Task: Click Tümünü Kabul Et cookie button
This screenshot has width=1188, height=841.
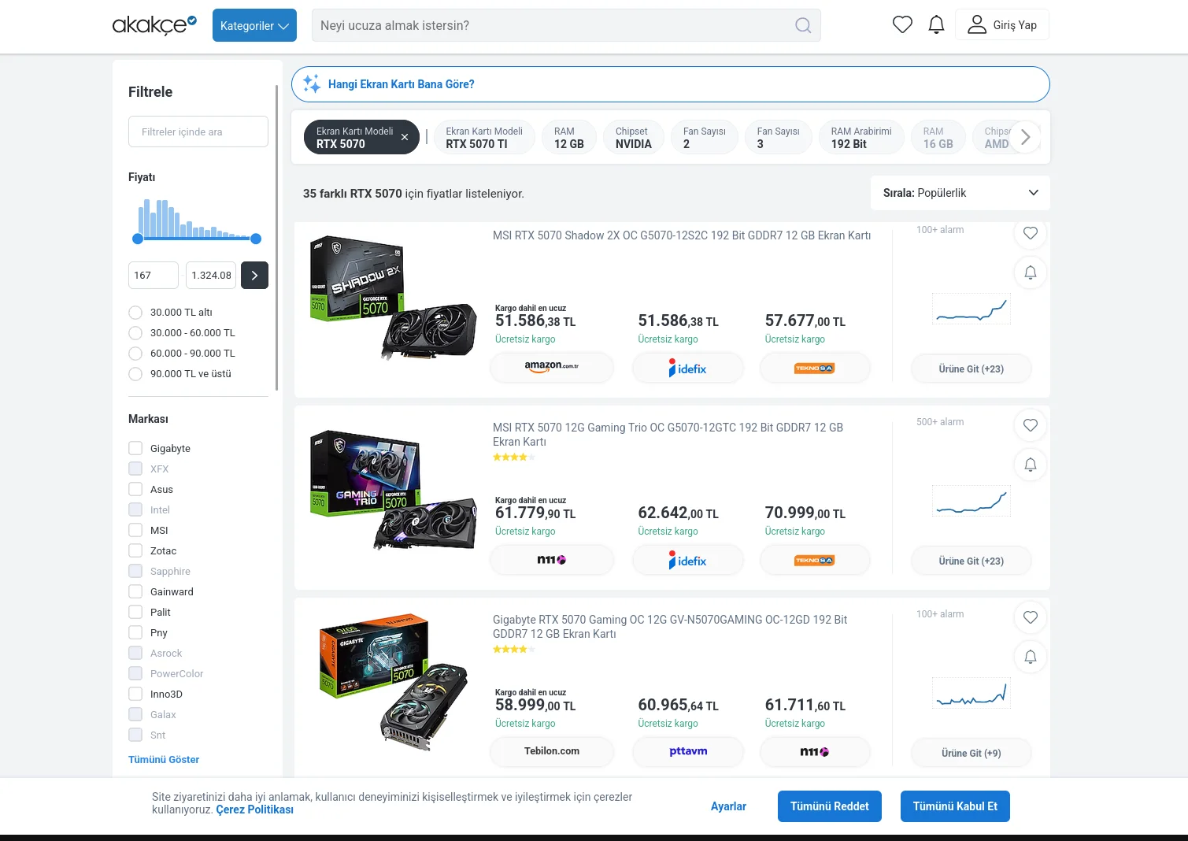Action: pyautogui.click(x=955, y=806)
